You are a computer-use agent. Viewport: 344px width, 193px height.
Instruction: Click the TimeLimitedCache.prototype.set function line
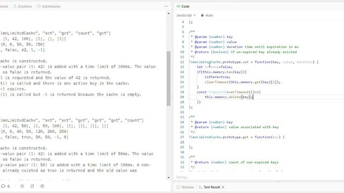click(253, 62)
